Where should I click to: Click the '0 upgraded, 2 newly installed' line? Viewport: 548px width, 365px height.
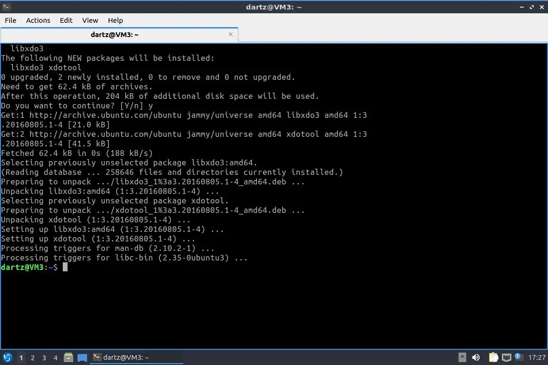[148, 77]
